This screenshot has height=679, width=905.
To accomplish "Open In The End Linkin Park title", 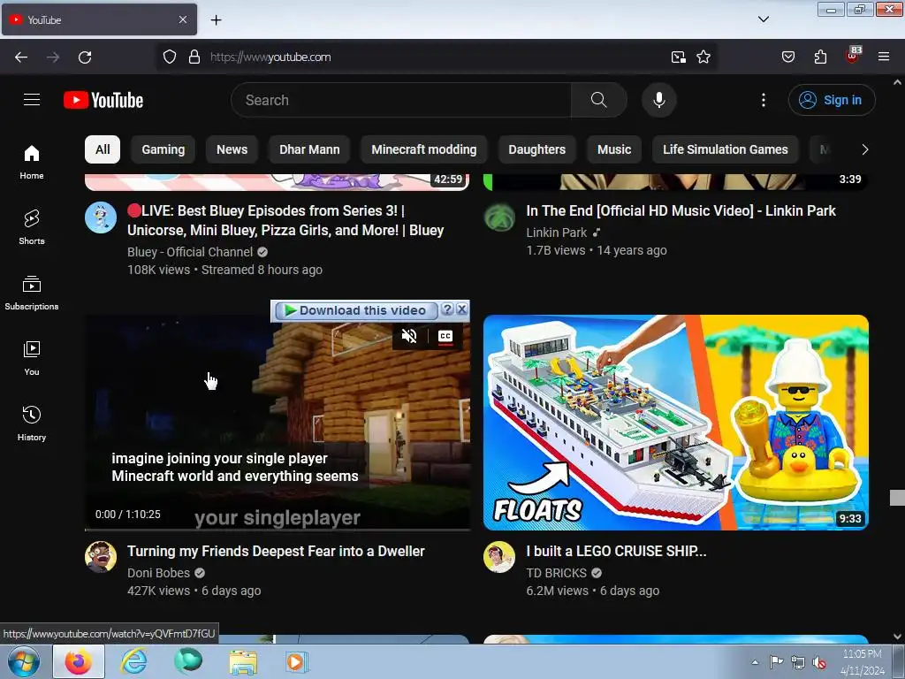I will 681,210.
